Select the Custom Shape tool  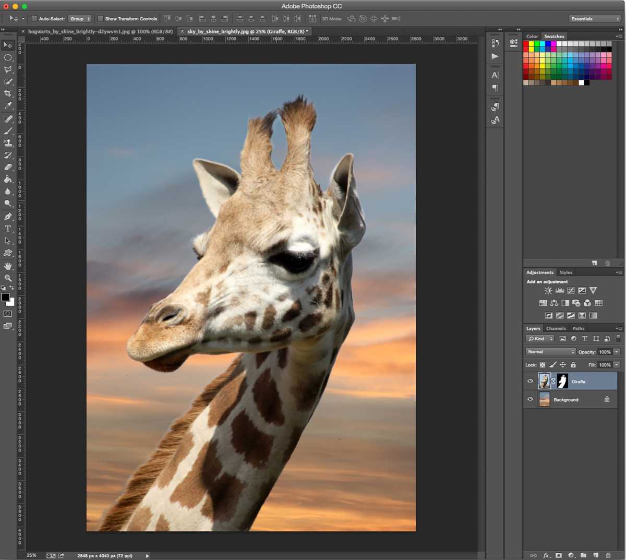pyautogui.click(x=8, y=253)
